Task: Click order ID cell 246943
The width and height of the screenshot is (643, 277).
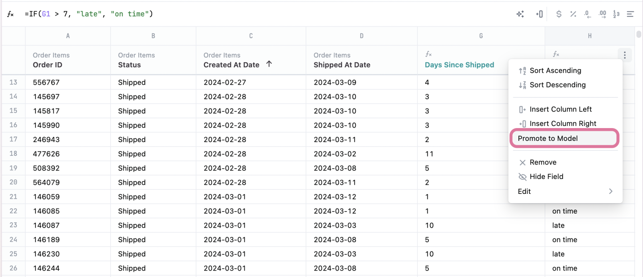Action: pos(68,140)
